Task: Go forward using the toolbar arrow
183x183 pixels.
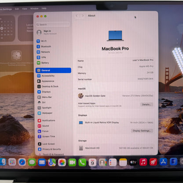Action: (x=83, y=16)
